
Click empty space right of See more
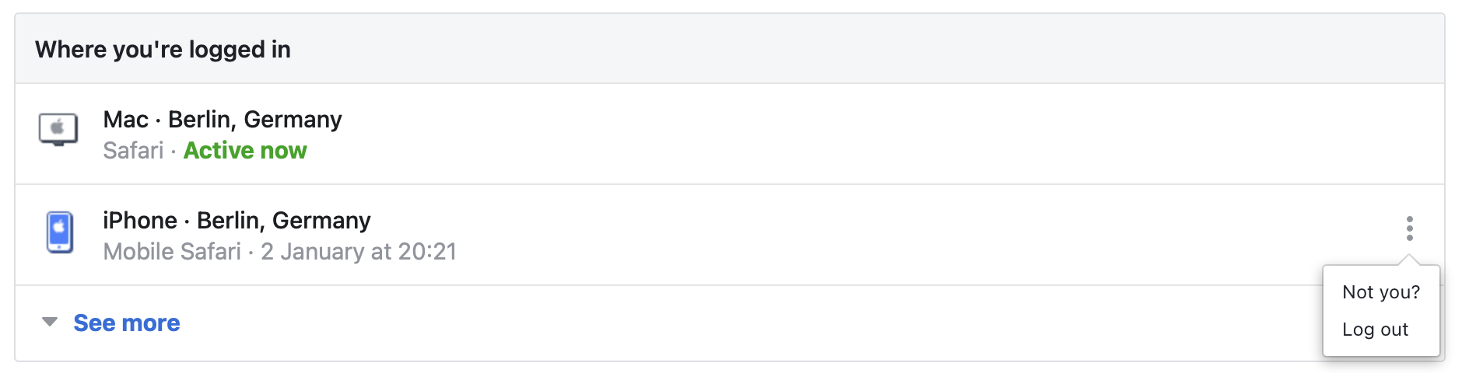(x=700, y=323)
